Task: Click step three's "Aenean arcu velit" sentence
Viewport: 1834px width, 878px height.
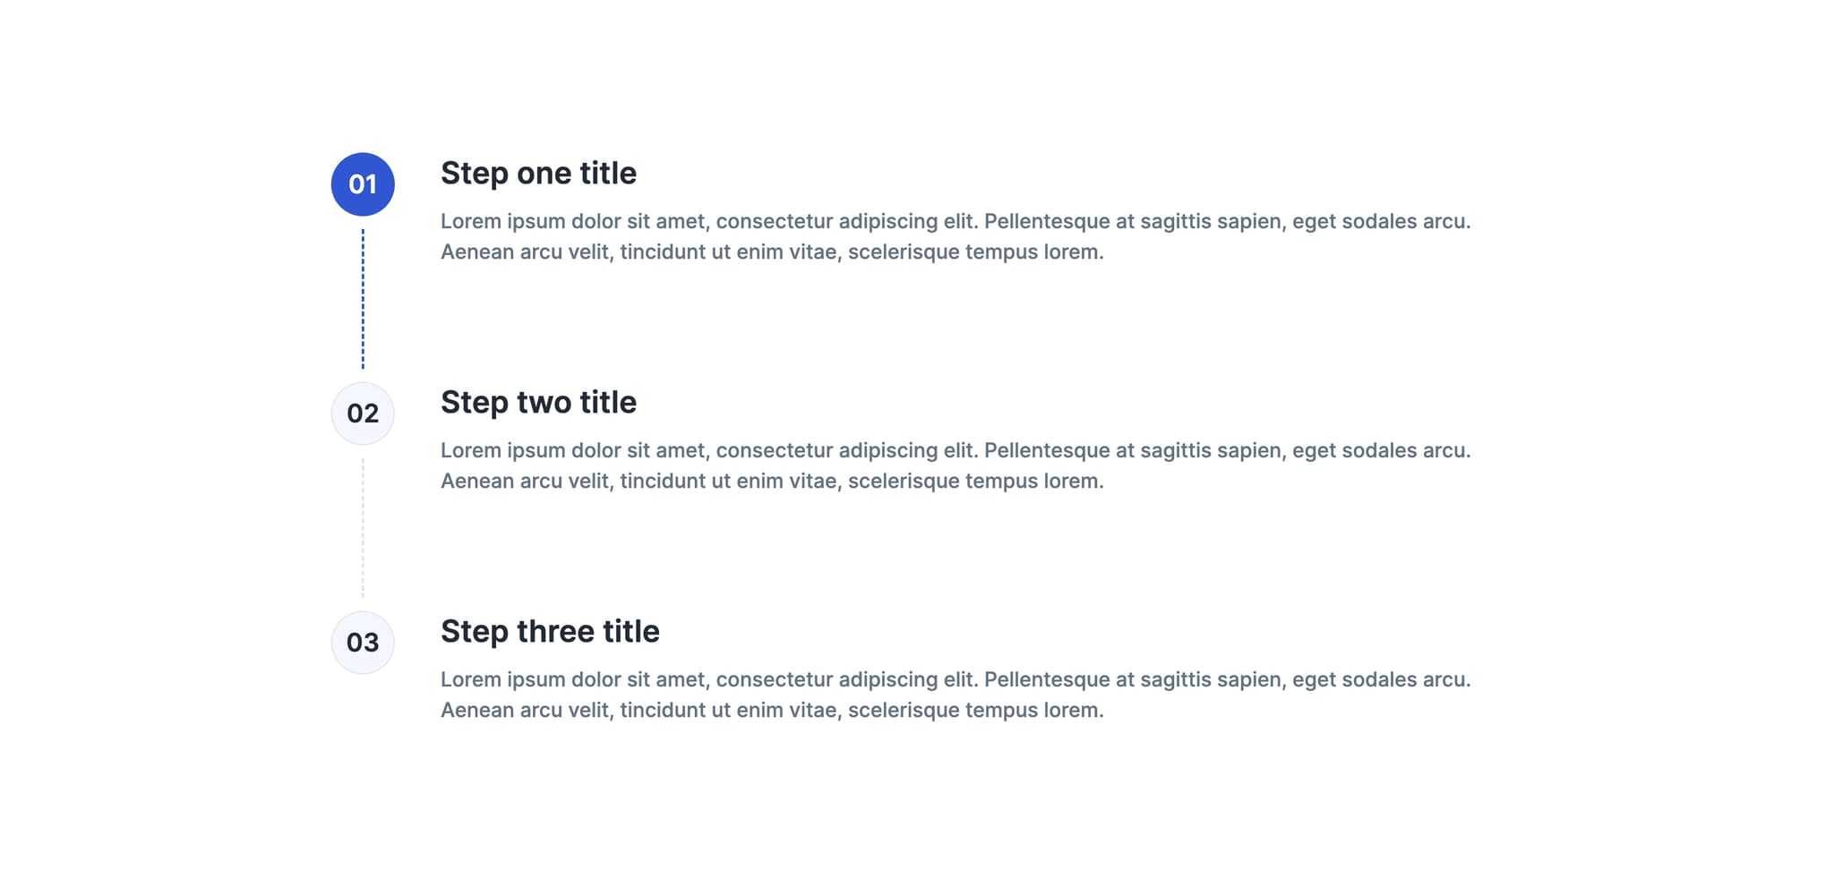Action: pyautogui.click(x=772, y=710)
